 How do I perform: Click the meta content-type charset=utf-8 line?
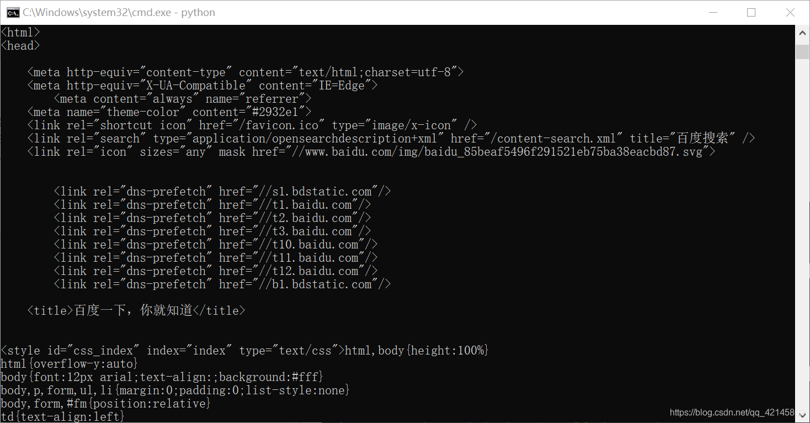246,72
